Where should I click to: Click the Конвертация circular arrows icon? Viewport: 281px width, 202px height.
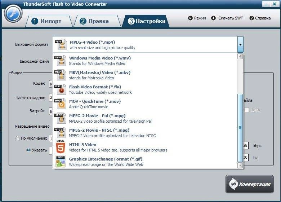tap(233, 184)
